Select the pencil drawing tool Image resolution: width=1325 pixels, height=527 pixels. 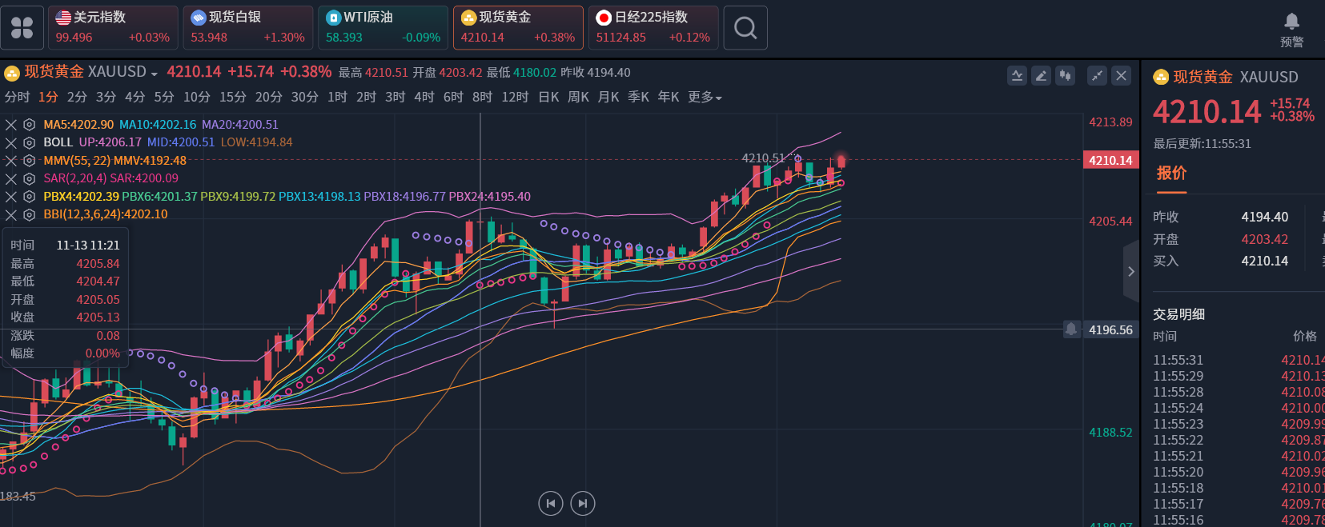1041,76
